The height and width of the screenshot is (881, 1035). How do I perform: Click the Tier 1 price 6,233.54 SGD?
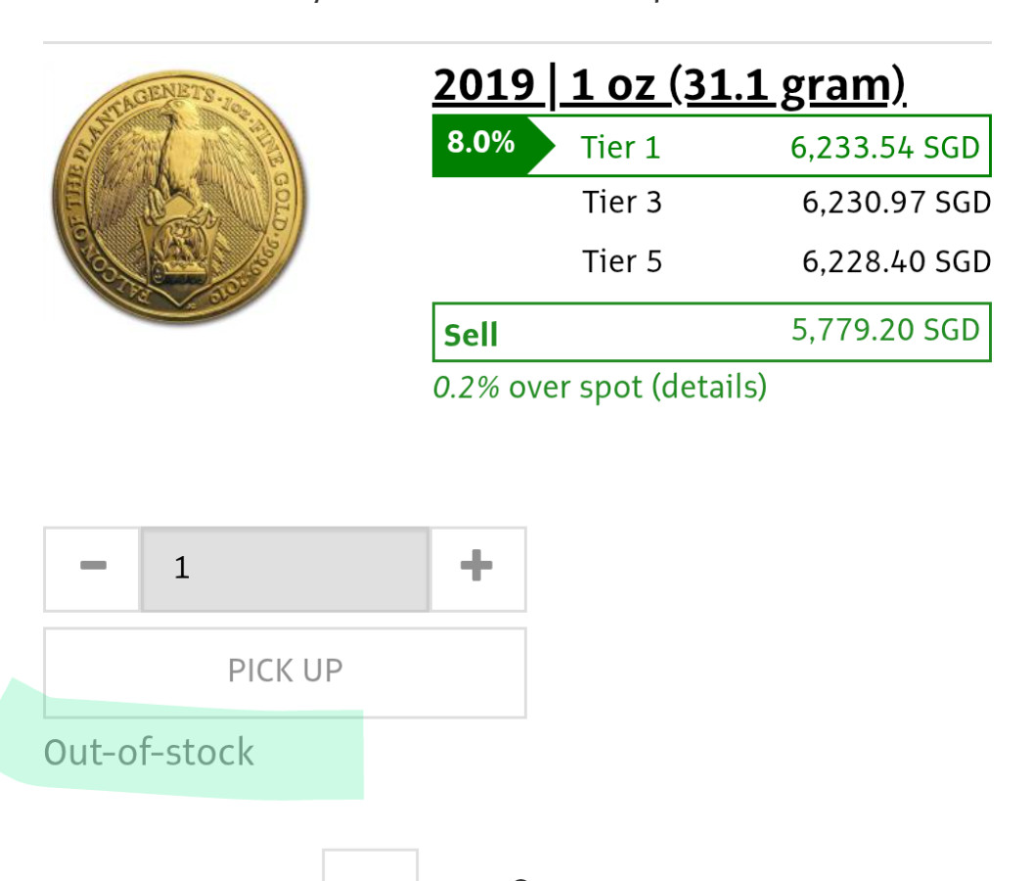[x=884, y=148]
